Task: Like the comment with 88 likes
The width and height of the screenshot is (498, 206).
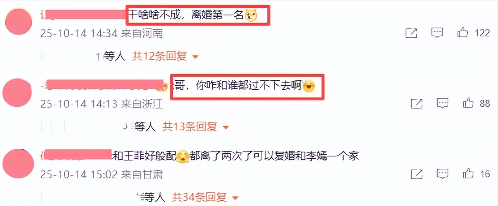Action: [x=468, y=103]
